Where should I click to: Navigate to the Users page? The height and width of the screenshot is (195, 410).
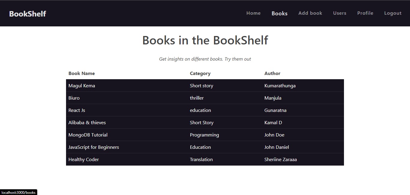339,13
